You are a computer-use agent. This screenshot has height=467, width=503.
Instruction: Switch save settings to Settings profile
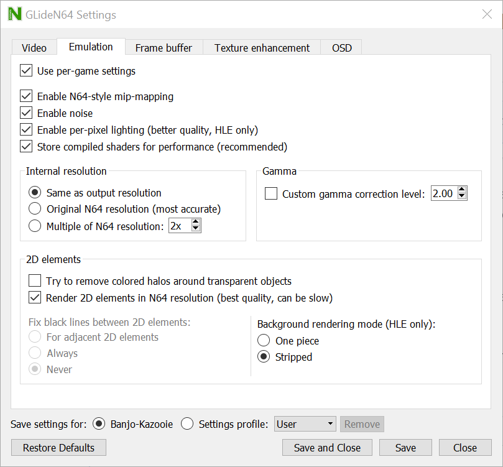click(187, 423)
